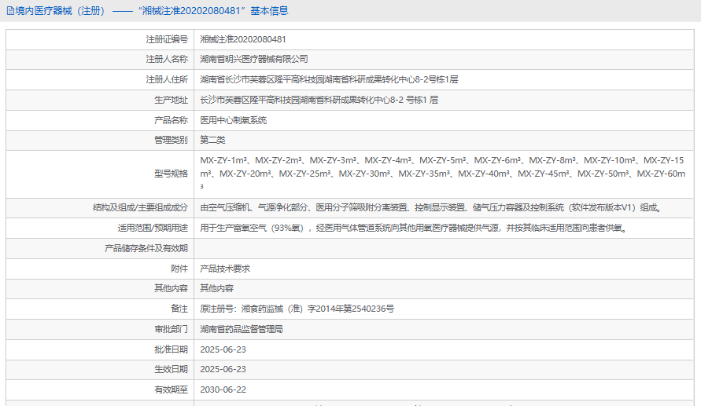Click the composition text starting with 由空气压缩机

(432, 207)
